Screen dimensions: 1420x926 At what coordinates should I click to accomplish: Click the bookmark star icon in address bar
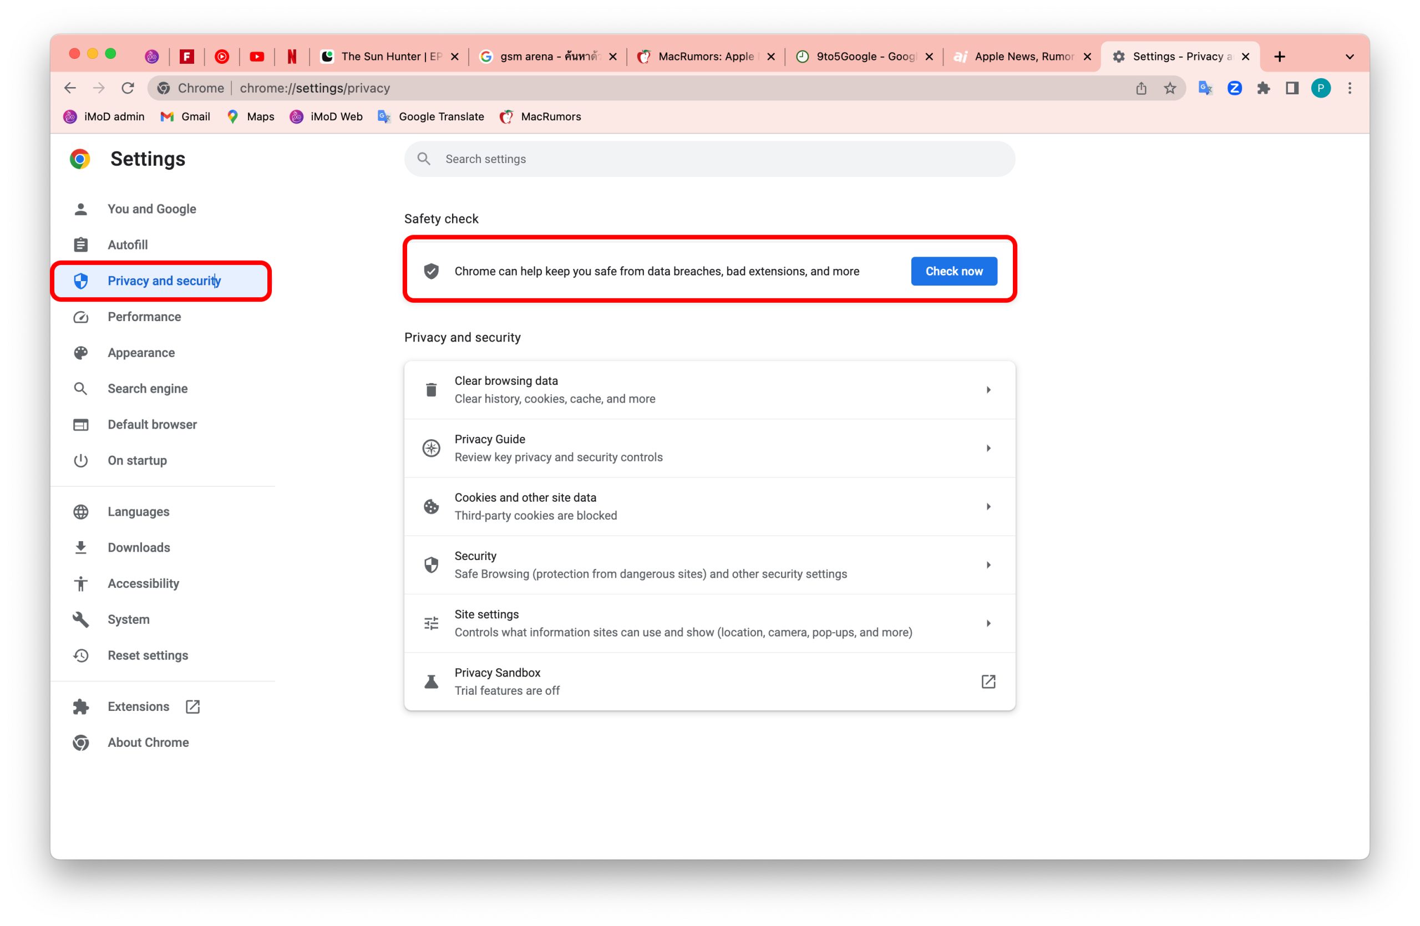1169,88
